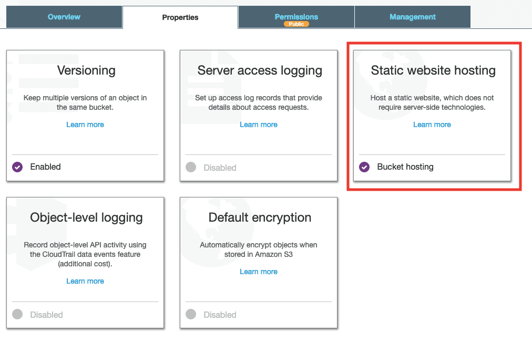Open the Default encryption card title
The image size is (532, 343).
[x=260, y=217]
